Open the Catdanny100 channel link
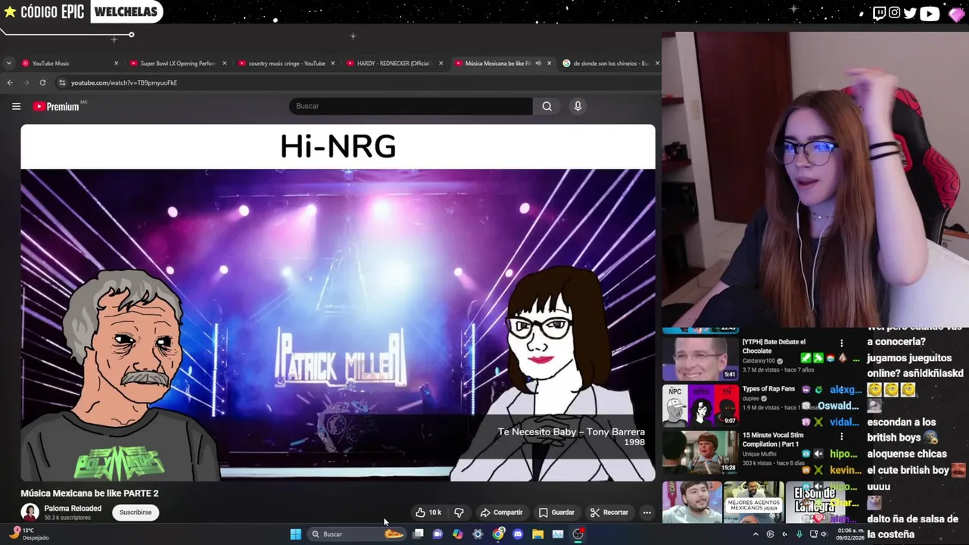 tap(760, 361)
